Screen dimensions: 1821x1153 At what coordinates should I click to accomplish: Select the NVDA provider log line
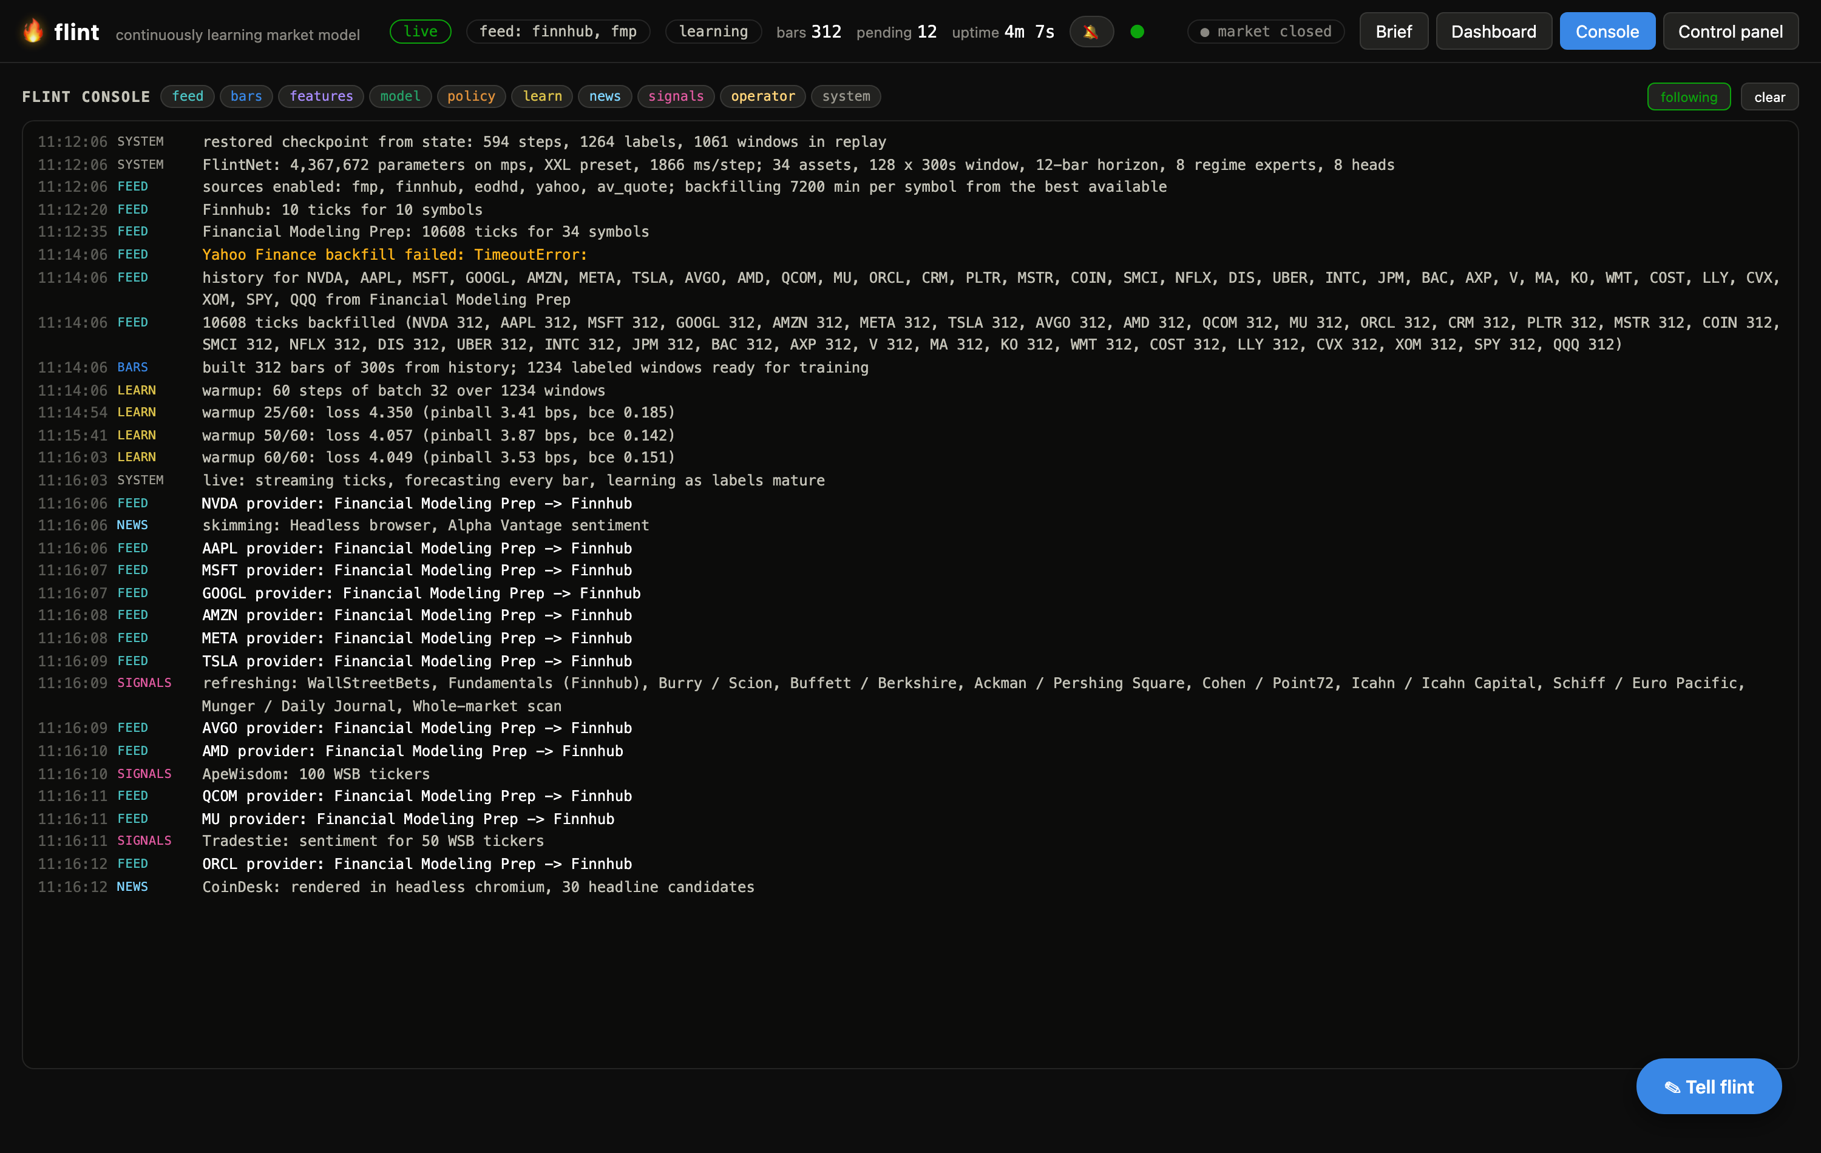click(910, 504)
